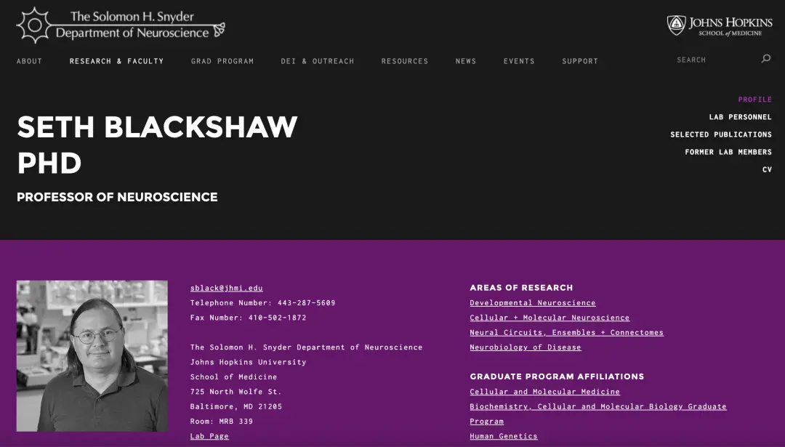Screen dimensions: 785x447
Task: Click the sblack@jhmi.edu email link
Action: (x=227, y=288)
